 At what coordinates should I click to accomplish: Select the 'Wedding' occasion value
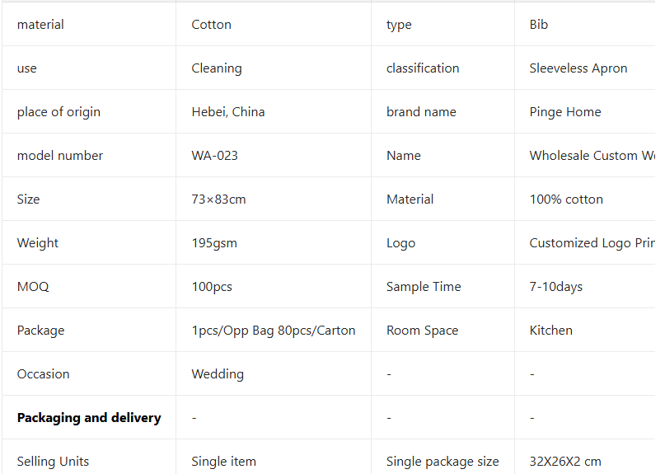pyautogui.click(x=218, y=374)
